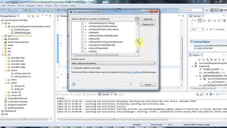Click Link with Editor icon in Package Explorer
The height and width of the screenshot is (128, 227).
(x=32, y=16)
